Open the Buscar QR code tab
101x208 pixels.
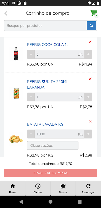(x=63, y=188)
